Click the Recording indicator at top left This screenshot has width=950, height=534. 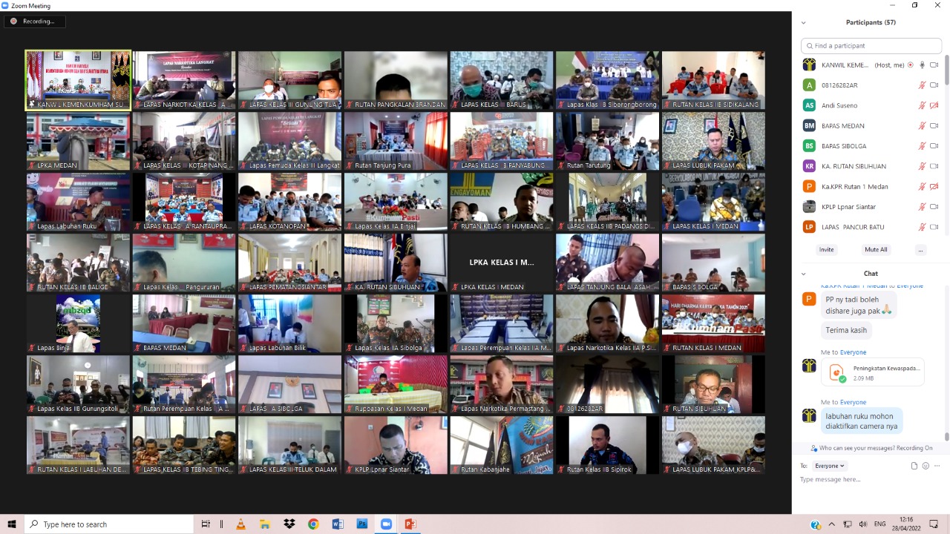point(34,22)
